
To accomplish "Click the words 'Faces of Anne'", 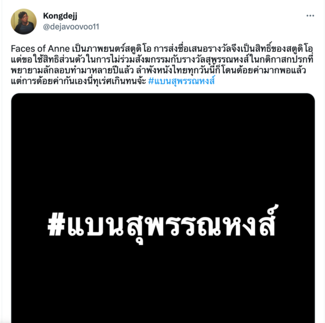I will pyautogui.click(x=40, y=49).
